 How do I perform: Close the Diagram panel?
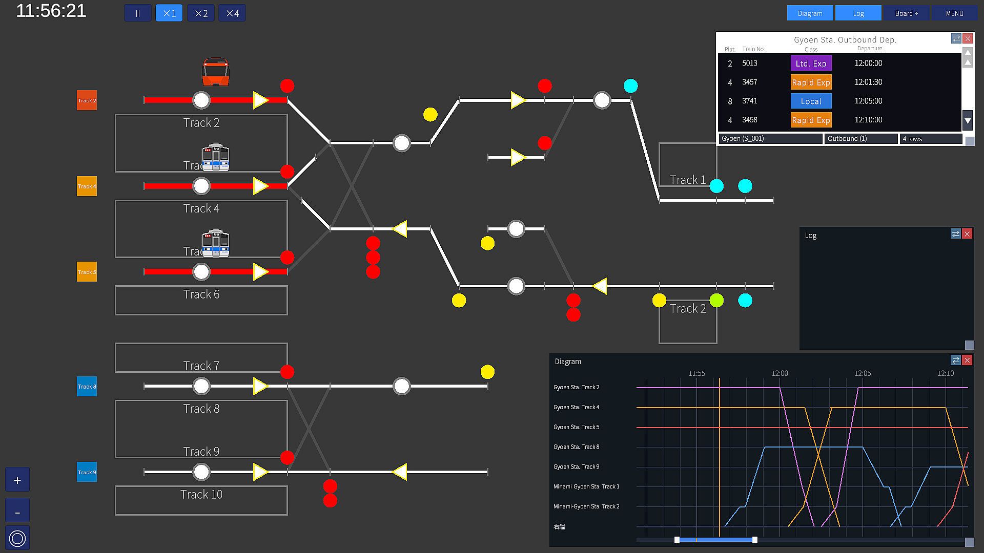point(967,360)
